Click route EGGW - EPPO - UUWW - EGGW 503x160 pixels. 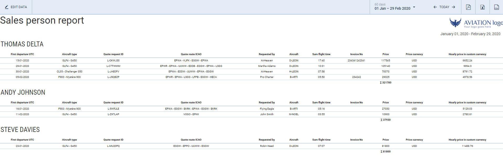[191, 146]
